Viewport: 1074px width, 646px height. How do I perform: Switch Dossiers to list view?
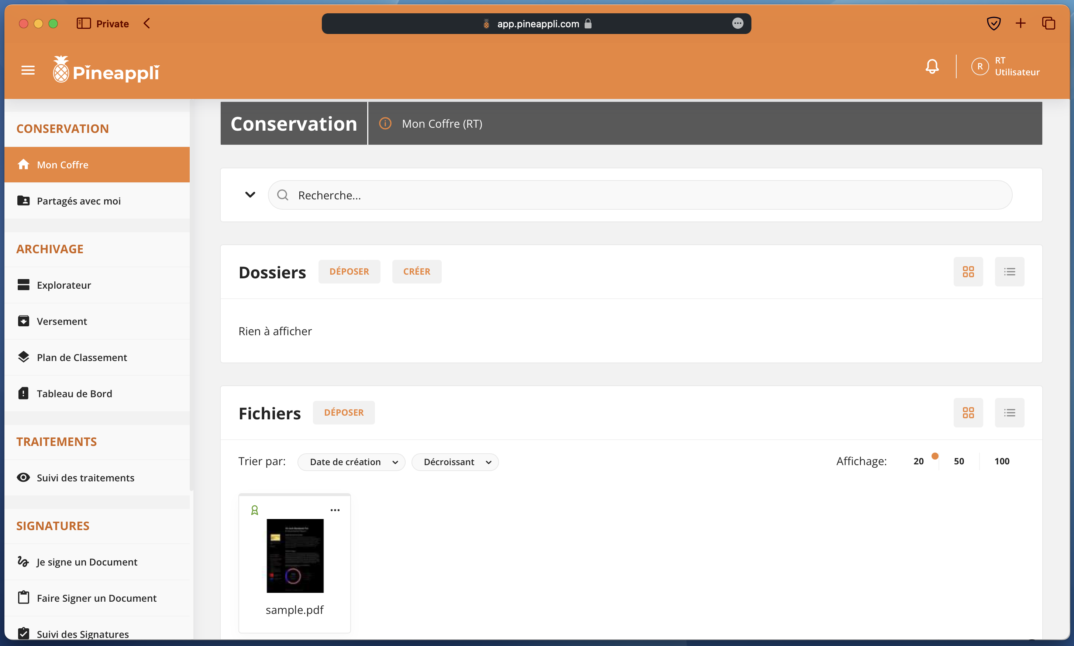tap(1009, 272)
